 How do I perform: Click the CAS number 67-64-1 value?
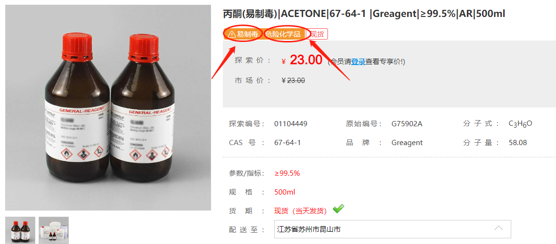pyautogui.click(x=287, y=143)
